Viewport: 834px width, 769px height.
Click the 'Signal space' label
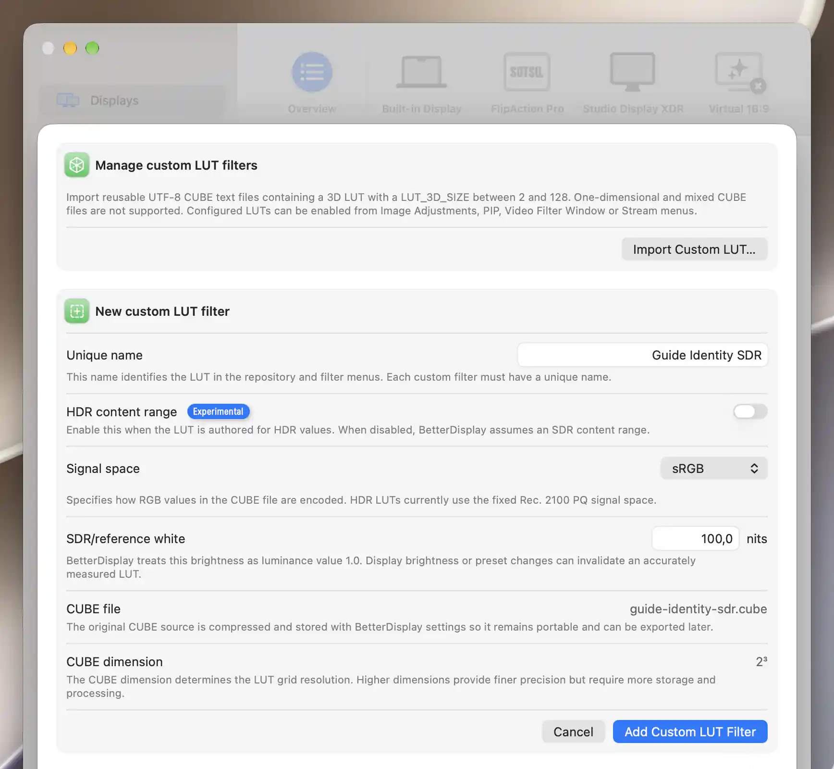pyautogui.click(x=103, y=469)
